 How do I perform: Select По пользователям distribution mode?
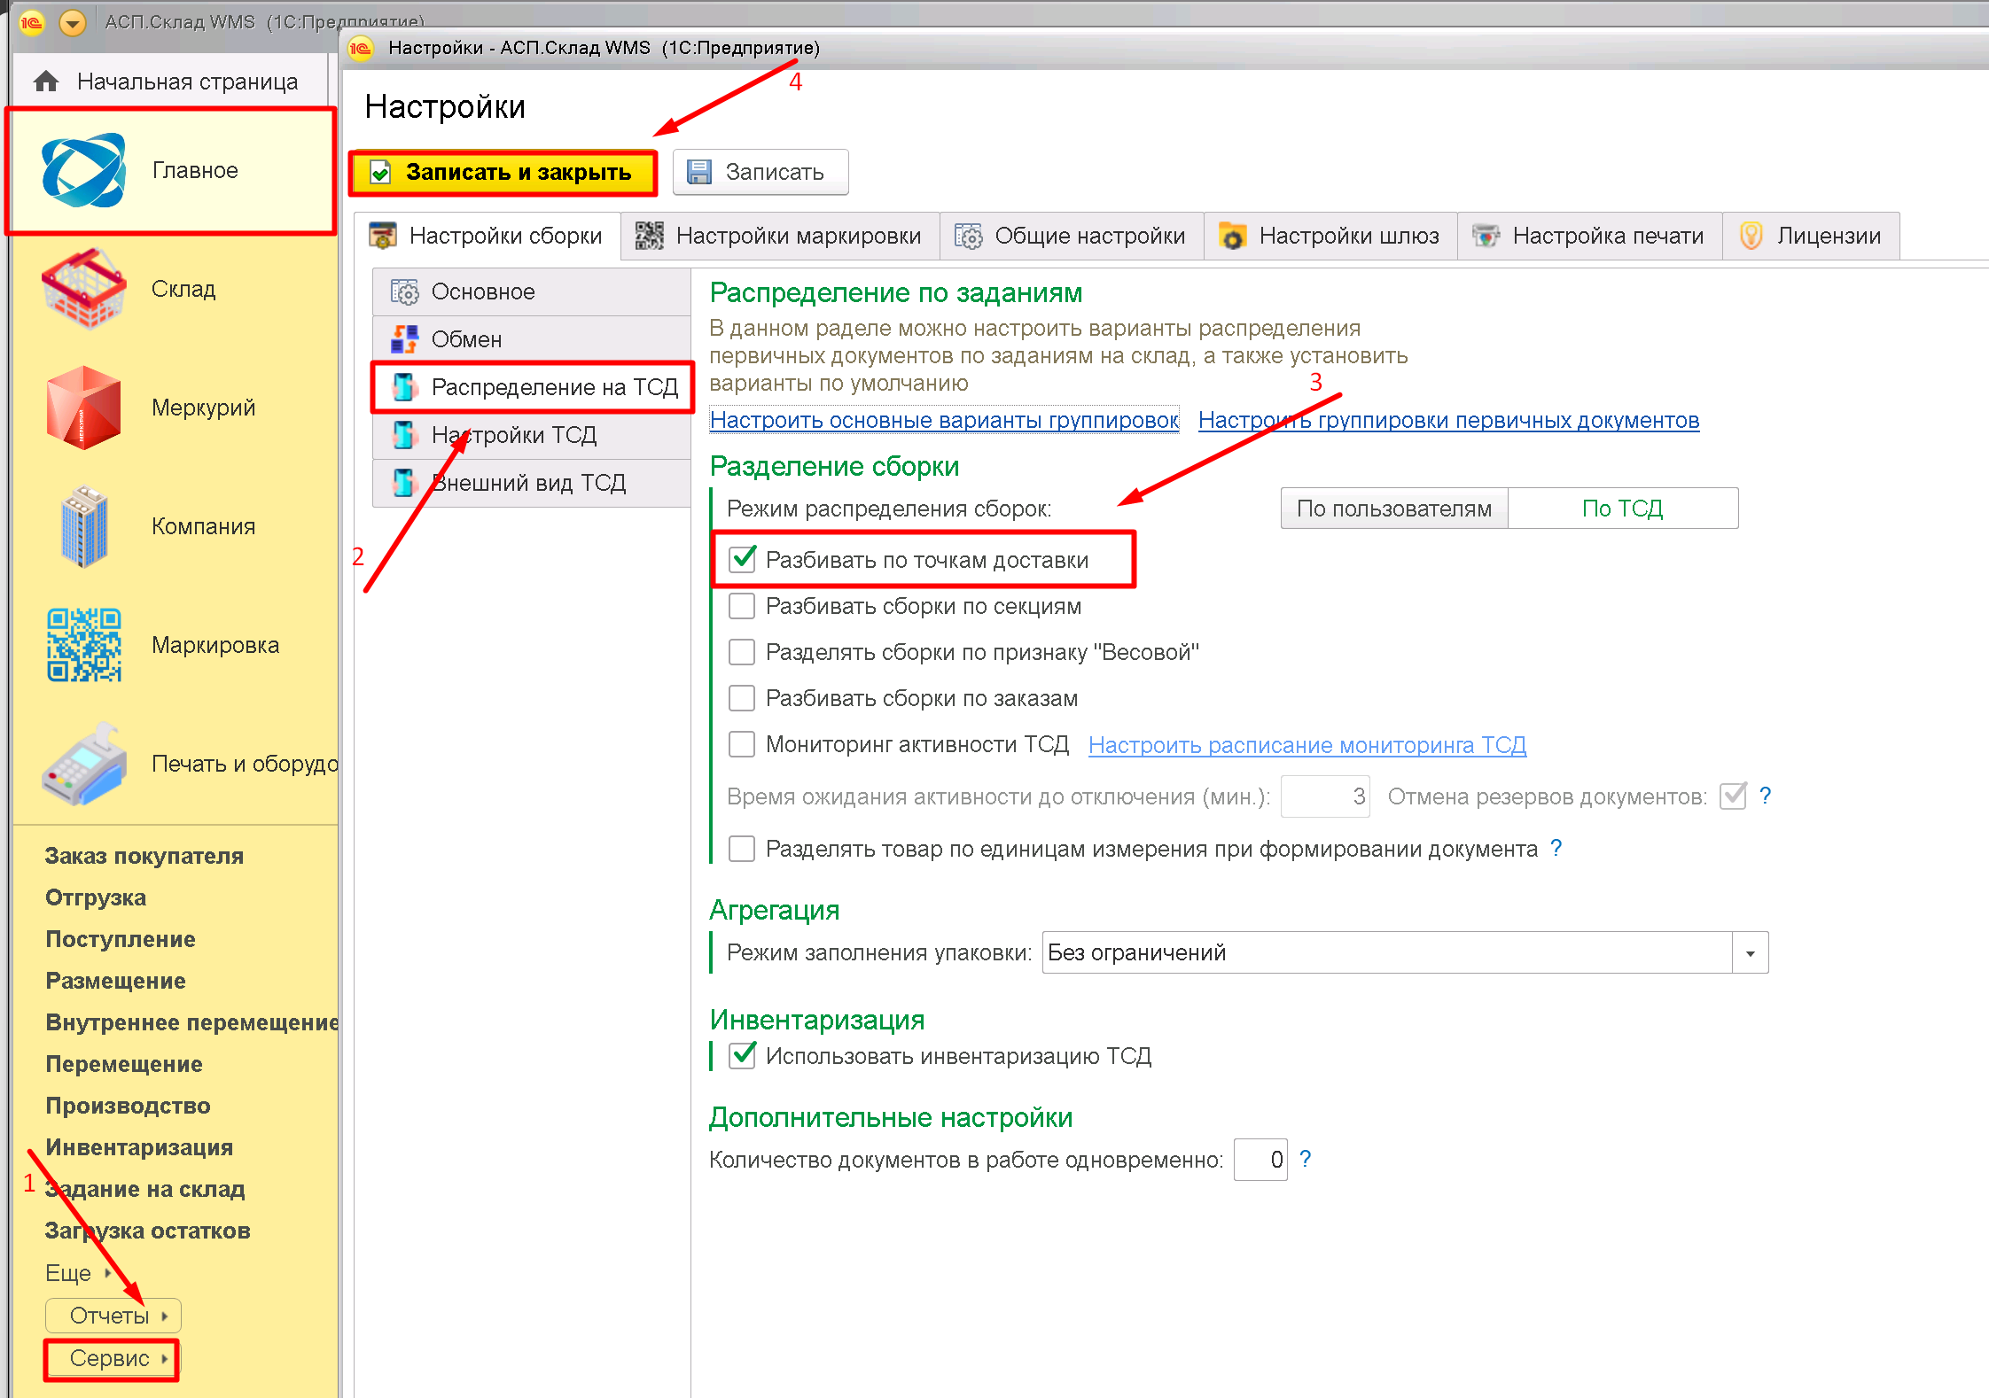(x=1394, y=509)
